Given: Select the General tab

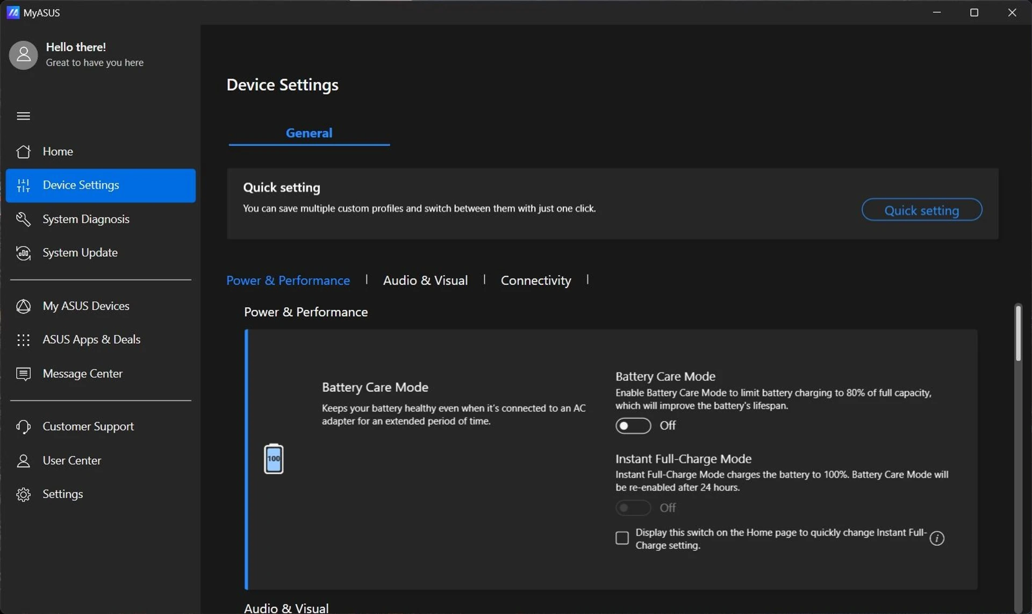Looking at the screenshot, I should 309,133.
